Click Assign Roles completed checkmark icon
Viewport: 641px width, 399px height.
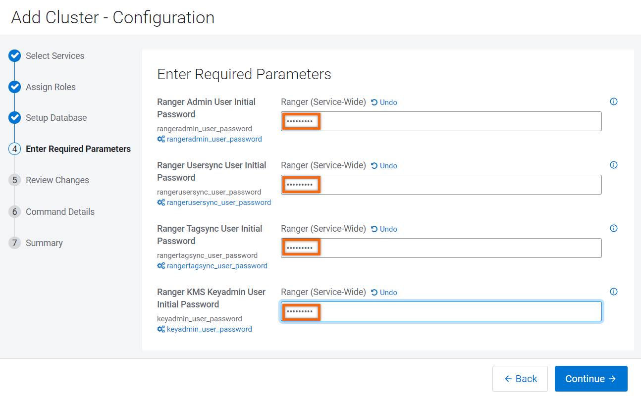pyautogui.click(x=15, y=87)
